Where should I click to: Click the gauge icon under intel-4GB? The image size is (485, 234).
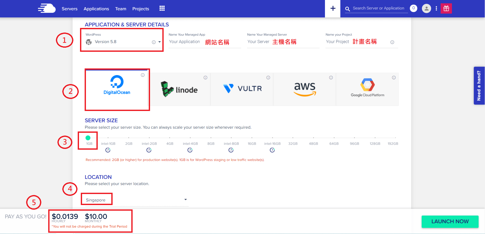pos(190,150)
